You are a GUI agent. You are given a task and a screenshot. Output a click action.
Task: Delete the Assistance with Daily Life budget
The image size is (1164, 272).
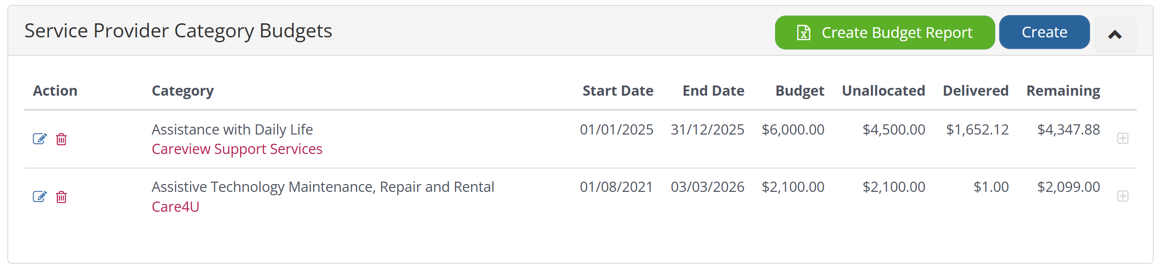point(61,139)
